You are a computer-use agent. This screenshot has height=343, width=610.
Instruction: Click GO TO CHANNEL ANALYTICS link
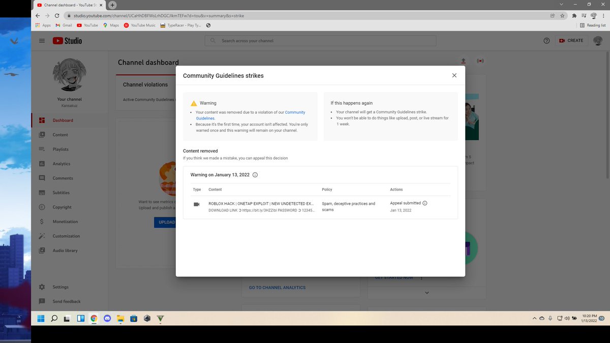click(277, 288)
